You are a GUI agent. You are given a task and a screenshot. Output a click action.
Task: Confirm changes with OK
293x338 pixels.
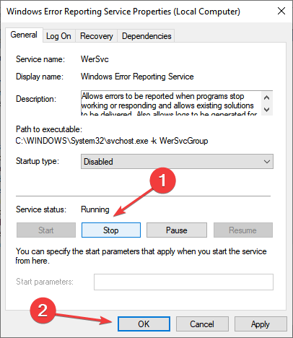[x=144, y=324]
